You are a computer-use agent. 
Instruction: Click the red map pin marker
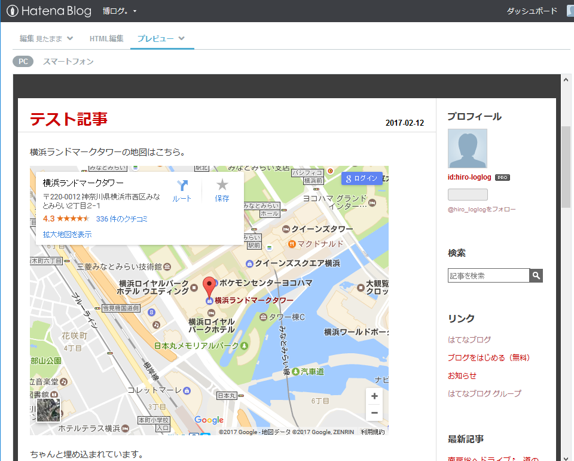(x=209, y=287)
